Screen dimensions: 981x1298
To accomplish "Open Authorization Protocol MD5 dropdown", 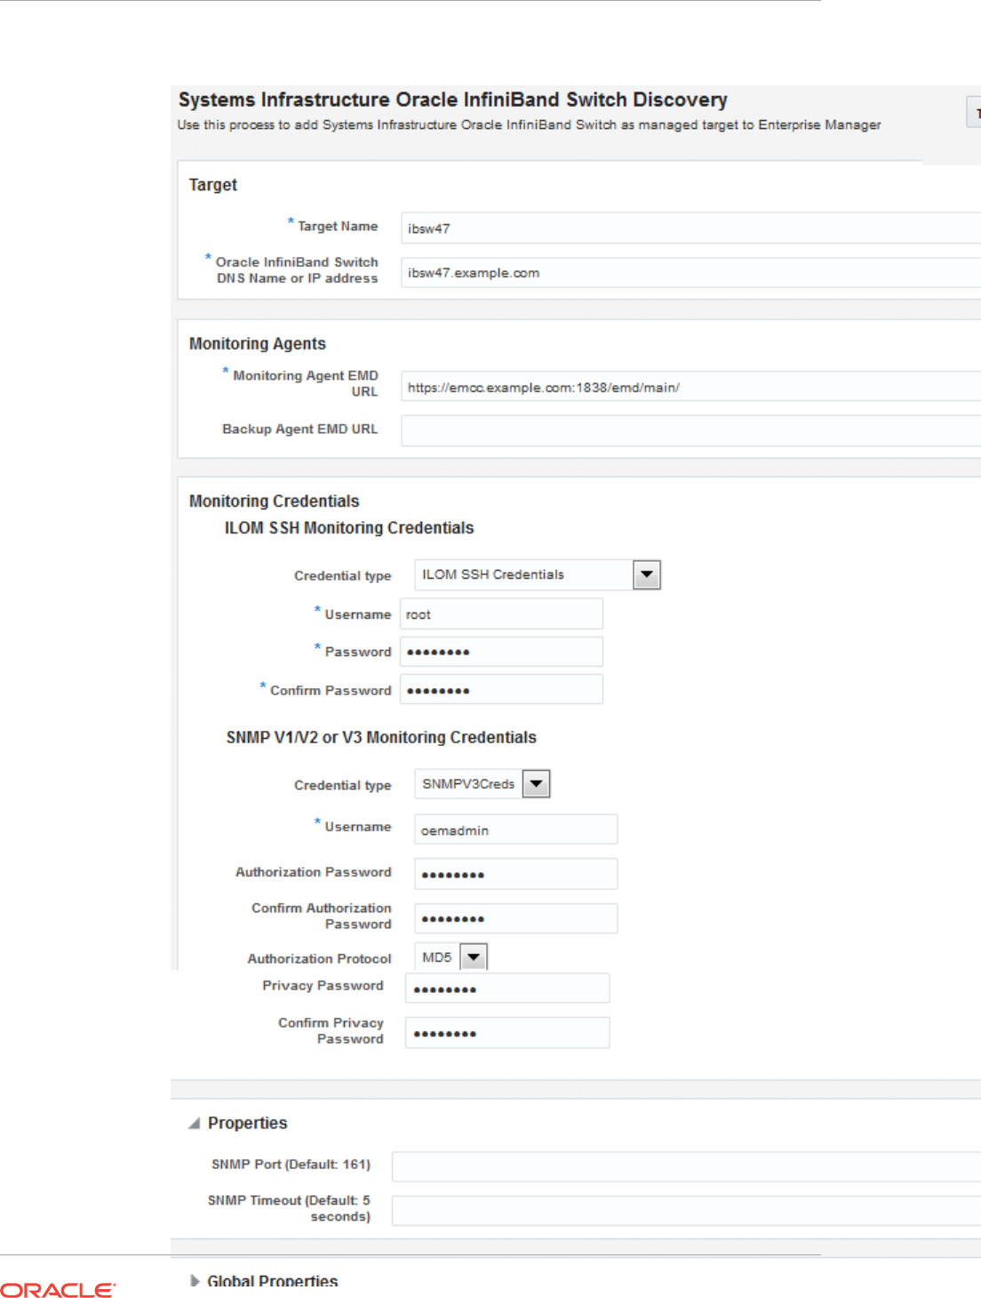I will [475, 957].
